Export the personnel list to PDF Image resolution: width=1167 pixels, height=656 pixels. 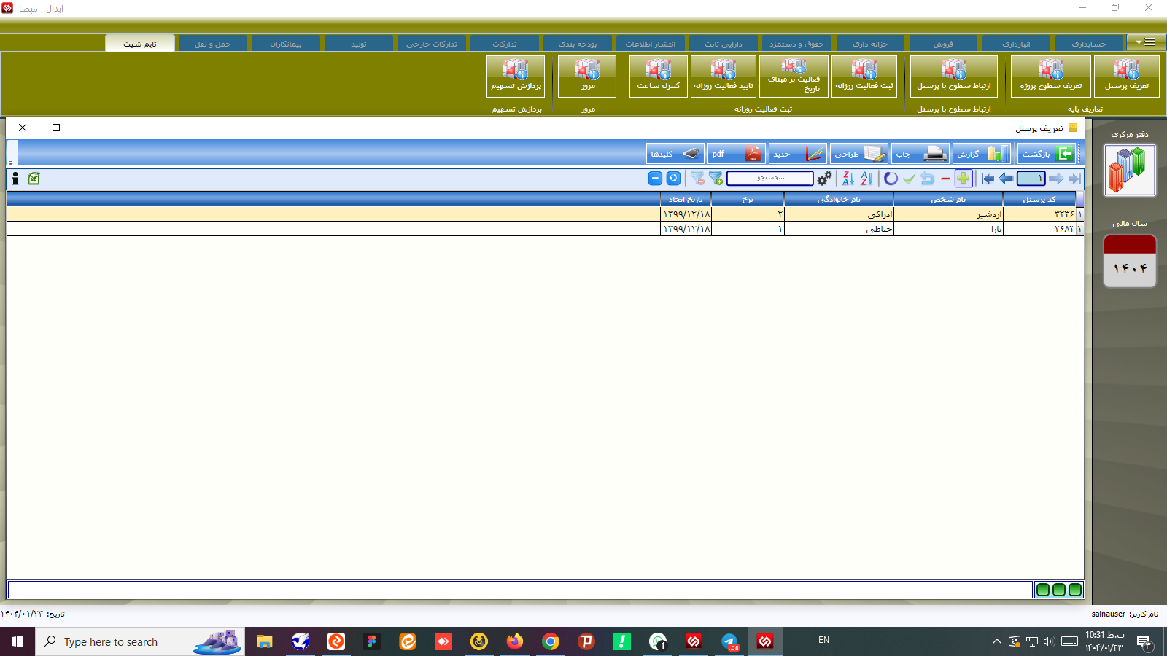coord(736,153)
